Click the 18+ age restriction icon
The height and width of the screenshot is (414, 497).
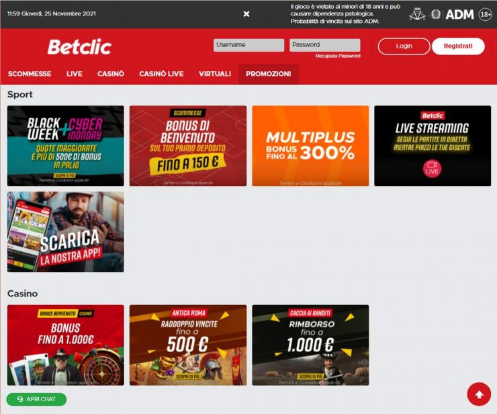(486, 15)
